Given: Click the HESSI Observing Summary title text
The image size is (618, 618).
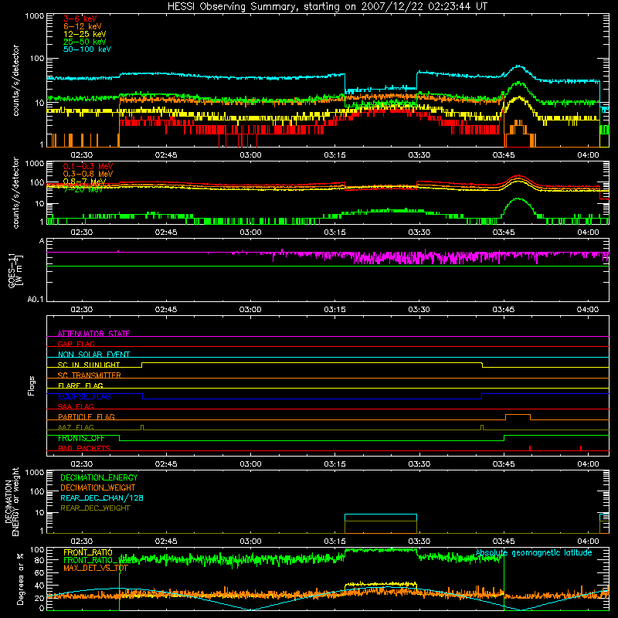Looking at the screenshot, I should (327, 7).
